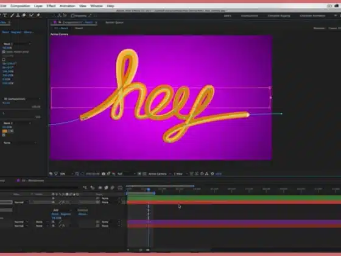Click the Reset Register link in timeline
The height and width of the screenshot is (256, 341).
coord(61,214)
